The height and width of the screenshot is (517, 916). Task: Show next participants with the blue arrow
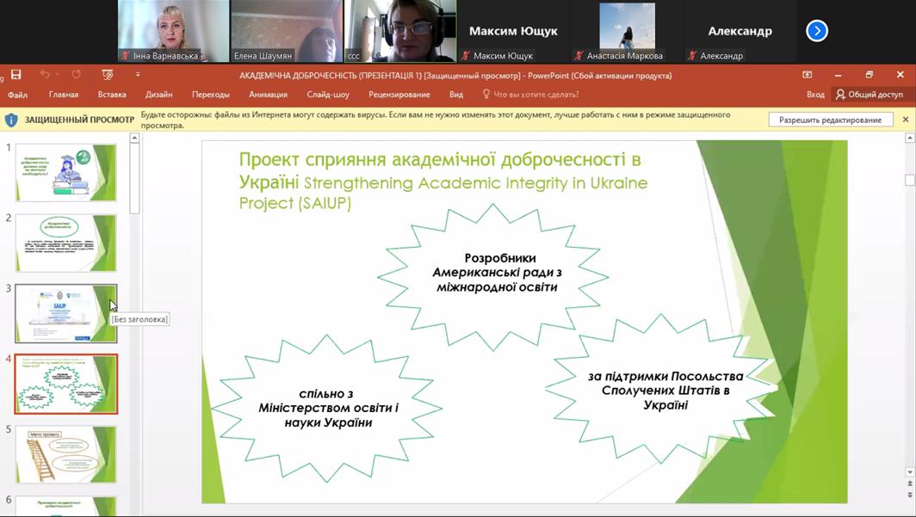pyautogui.click(x=817, y=31)
